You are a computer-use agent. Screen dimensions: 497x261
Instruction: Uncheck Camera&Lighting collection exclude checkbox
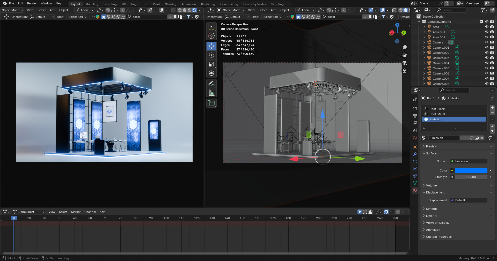481,22
